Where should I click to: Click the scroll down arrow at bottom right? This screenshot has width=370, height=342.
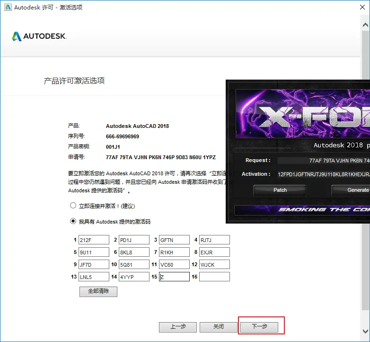point(365,331)
